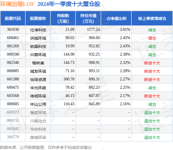This screenshot has height=150, width=173.
Task: Click stock name 瀚蓝环境
Action: pyautogui.click(x=38, y=113)
